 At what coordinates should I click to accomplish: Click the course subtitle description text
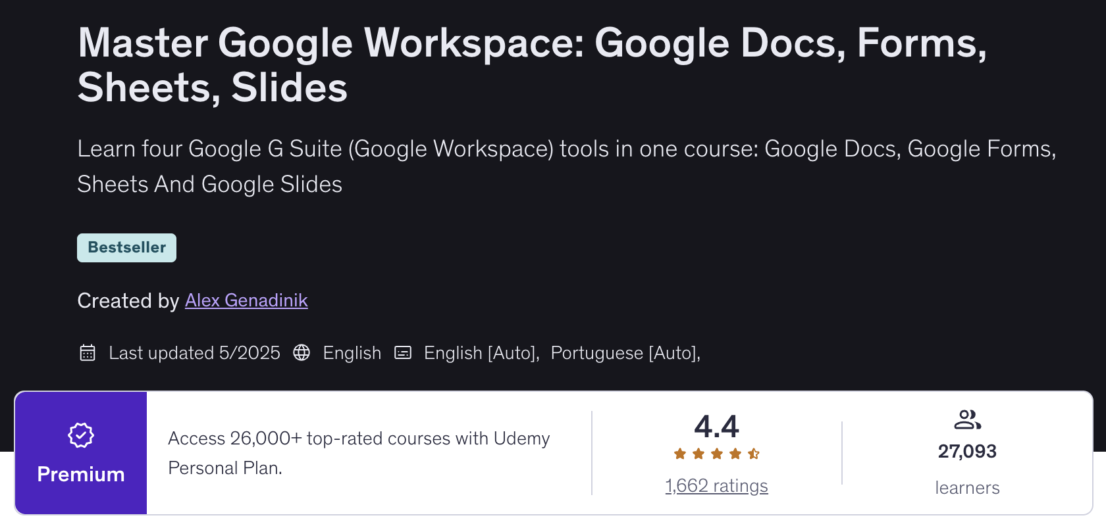pos(566,166)
